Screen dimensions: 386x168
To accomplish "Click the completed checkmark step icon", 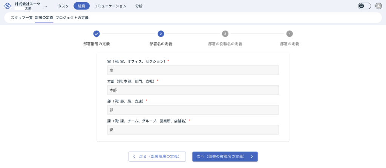I will tap(96, 34).
